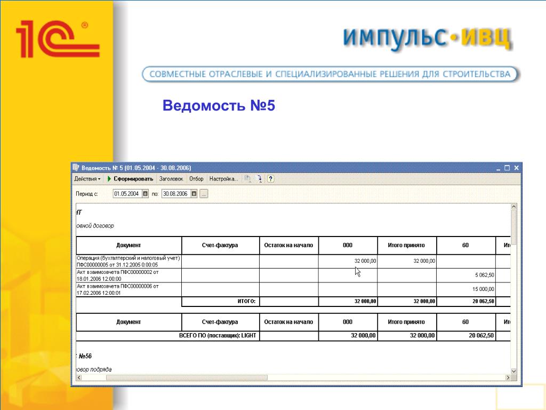The image size is (546, 410).
Task: Click the ИТОГО: label cell
Action: 220,302
